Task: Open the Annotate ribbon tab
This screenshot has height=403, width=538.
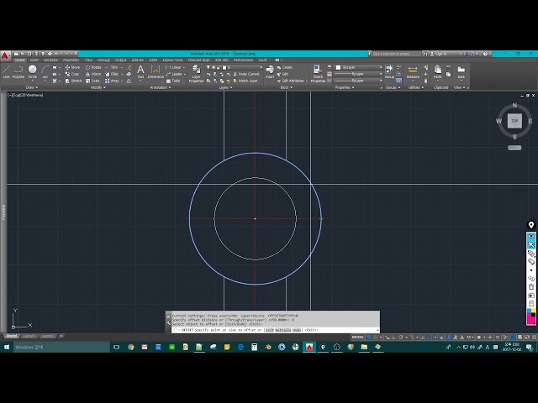Action: 50,60
